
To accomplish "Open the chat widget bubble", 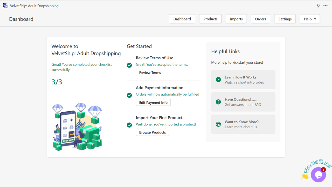I will 318,175.
